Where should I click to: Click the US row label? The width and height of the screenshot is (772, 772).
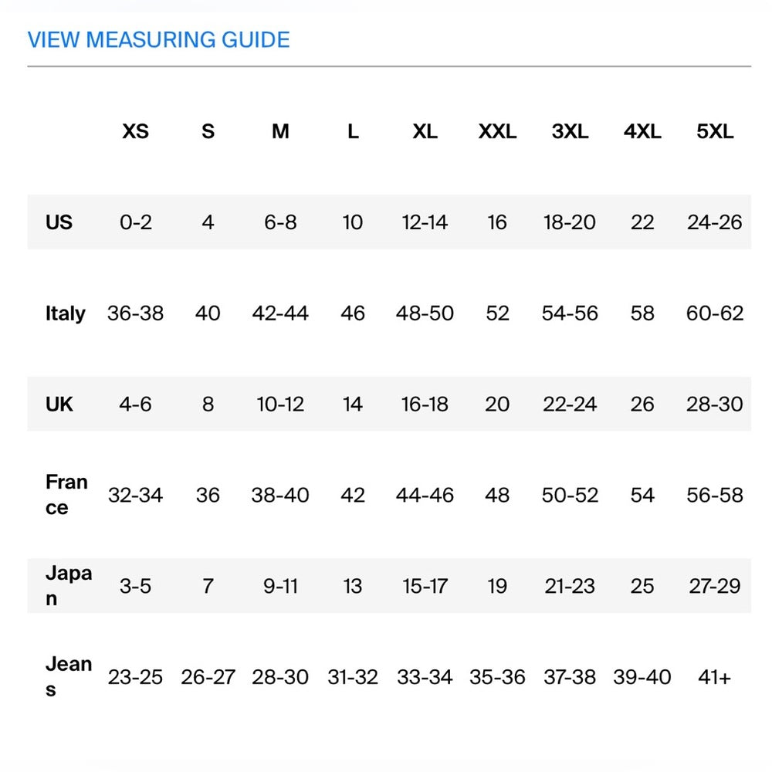(x=59, y=222)
